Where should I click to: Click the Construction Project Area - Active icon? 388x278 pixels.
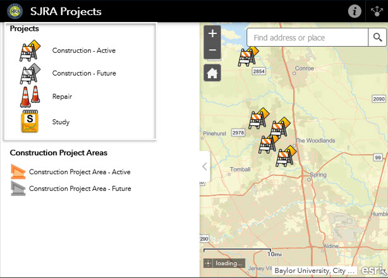[x=18, y=171]
